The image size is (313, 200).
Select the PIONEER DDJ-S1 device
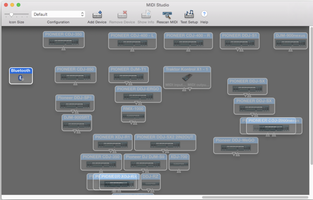coord(240,41)
